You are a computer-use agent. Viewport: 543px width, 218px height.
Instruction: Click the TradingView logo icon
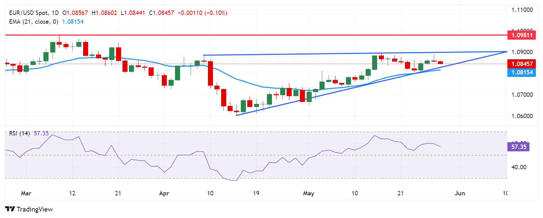coord(10,209)
